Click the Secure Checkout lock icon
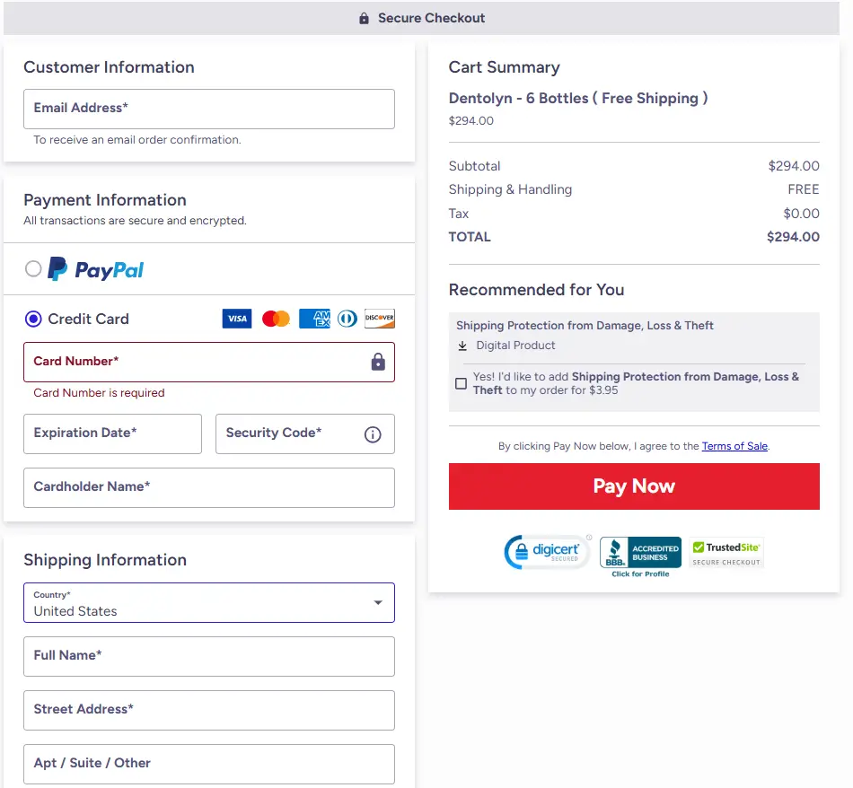 pos(364,17)
